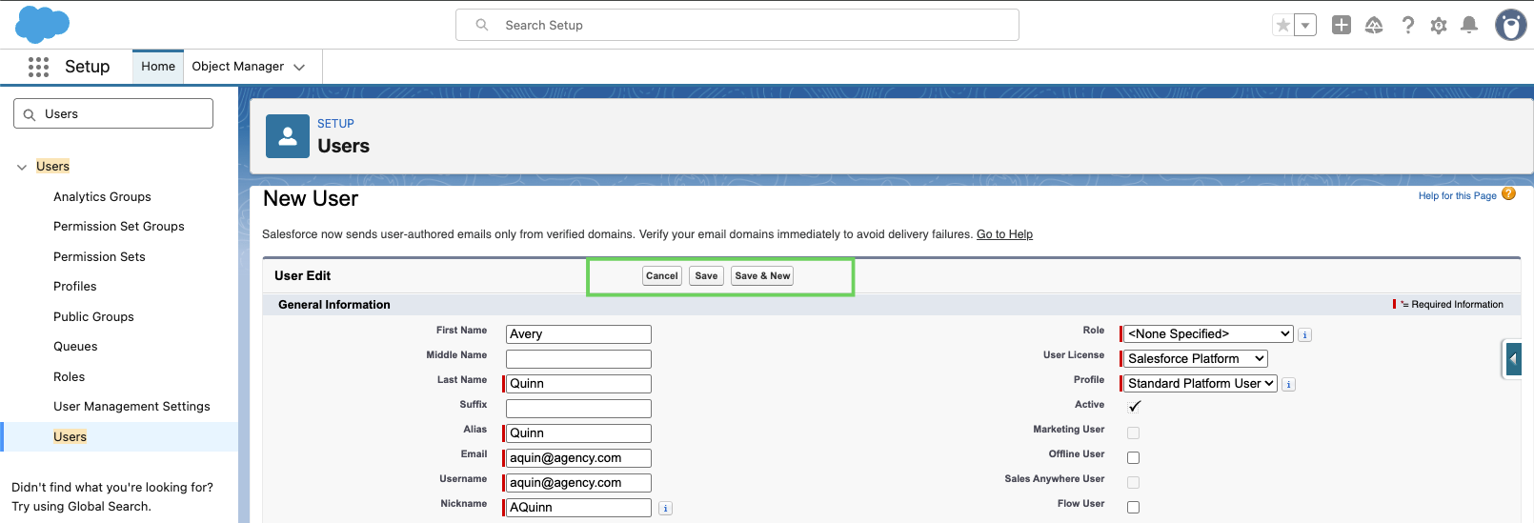Click the info icon beside Nickname
The image size is (1534, 523).
pos(665,509)
